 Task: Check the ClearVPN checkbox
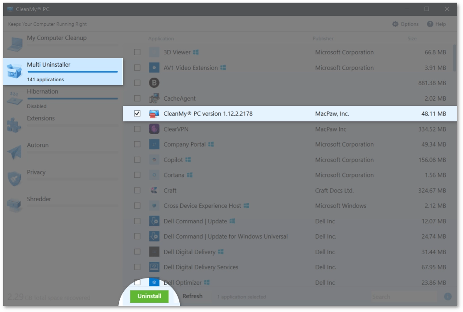tap(137, 129)
